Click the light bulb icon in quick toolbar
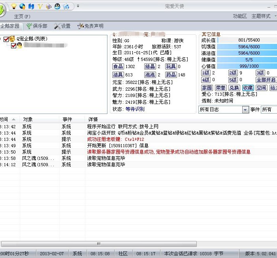 (x=14, y=6)
